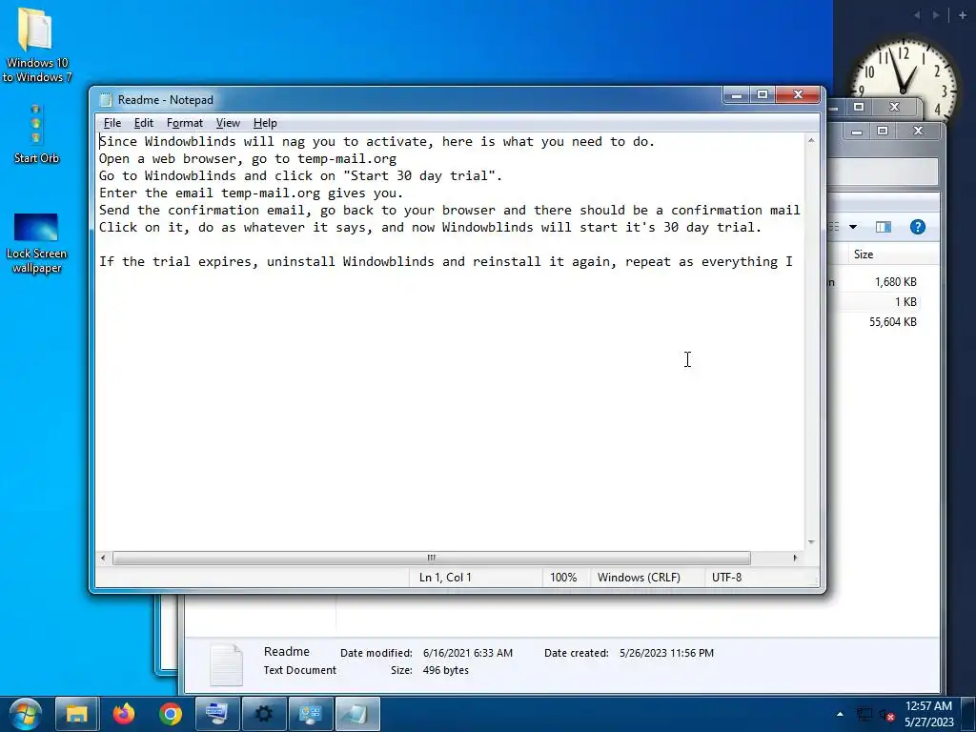The image size is (976, 732).
Task: Toggle the Explorer preview pane icon
Action: (884, 227)
